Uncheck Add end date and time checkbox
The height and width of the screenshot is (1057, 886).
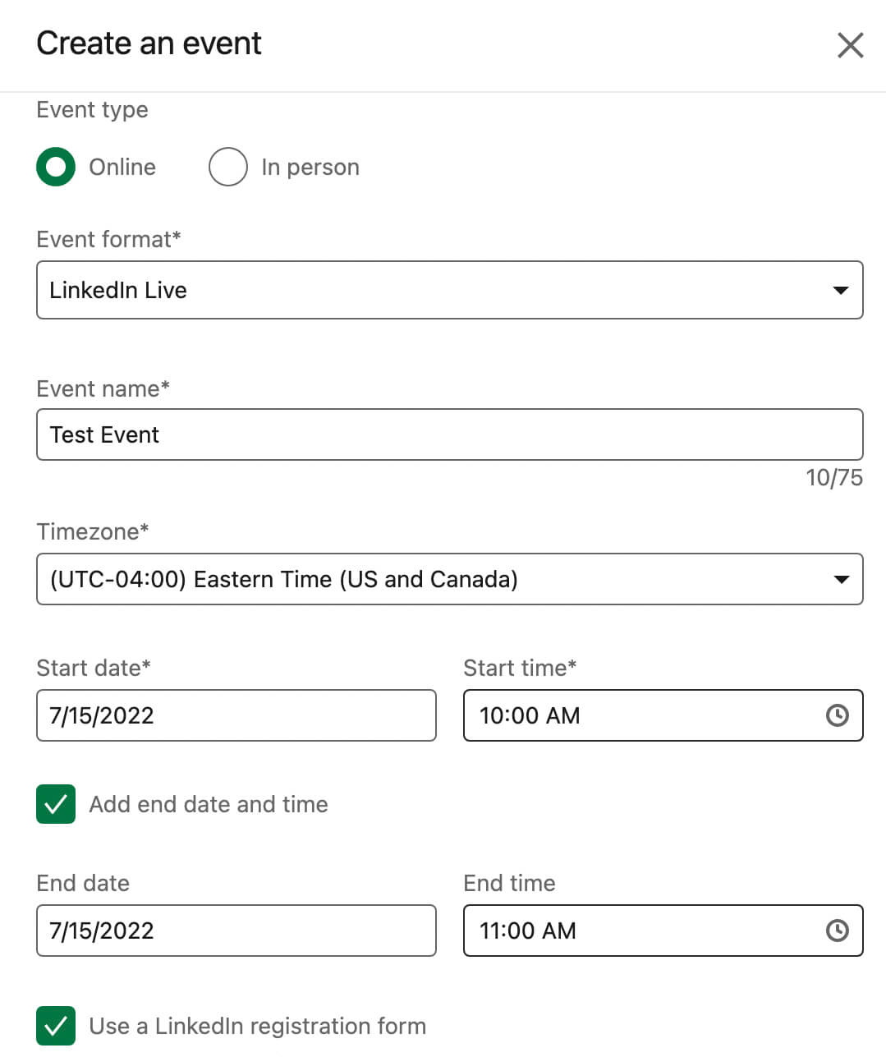[56, 804]
